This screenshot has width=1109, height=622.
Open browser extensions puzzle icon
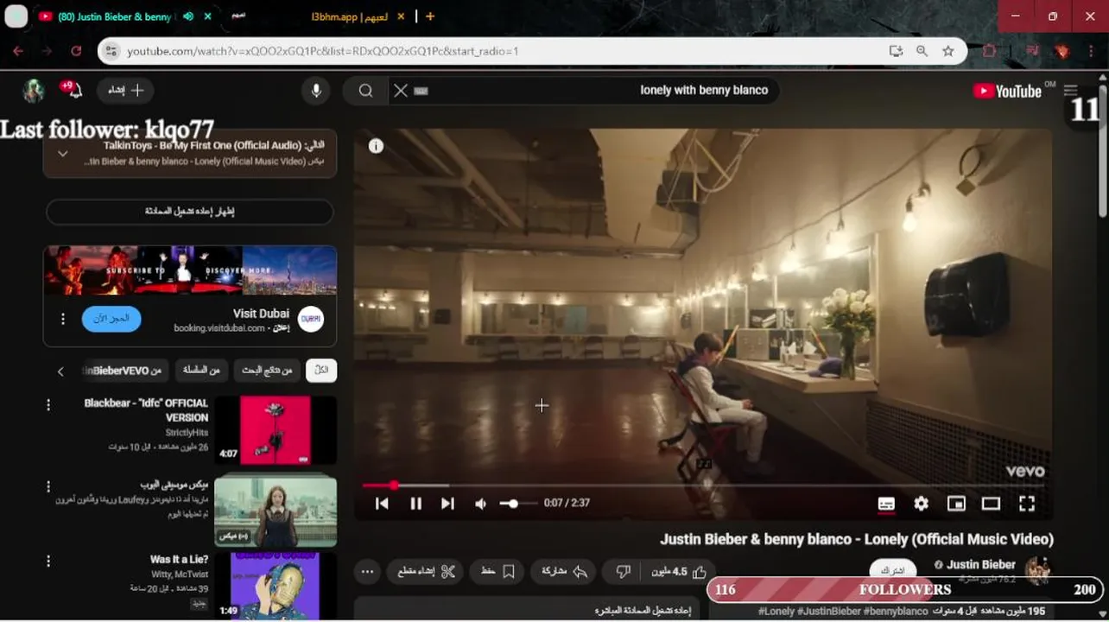pyautogui.click(x=990, y=51)
